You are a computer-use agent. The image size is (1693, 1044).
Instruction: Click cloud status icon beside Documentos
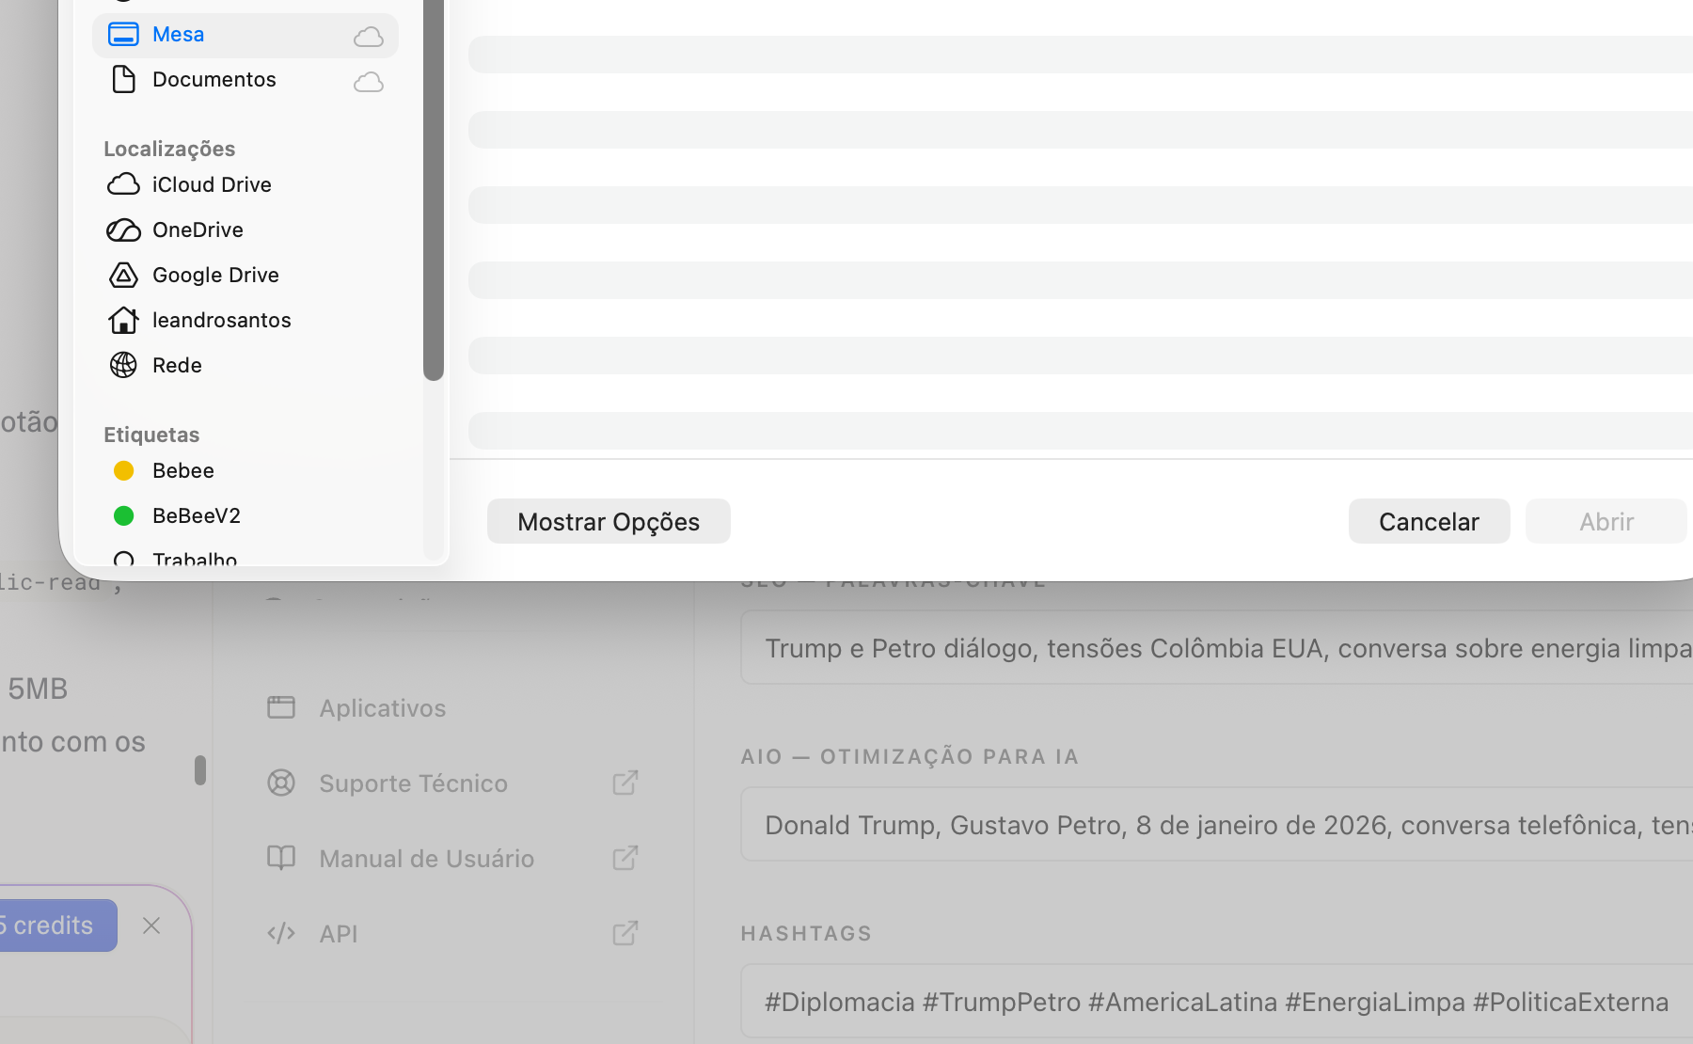point(368,82)
